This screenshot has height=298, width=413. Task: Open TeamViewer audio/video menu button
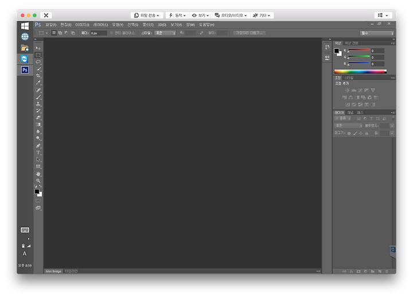pos(231,16)
